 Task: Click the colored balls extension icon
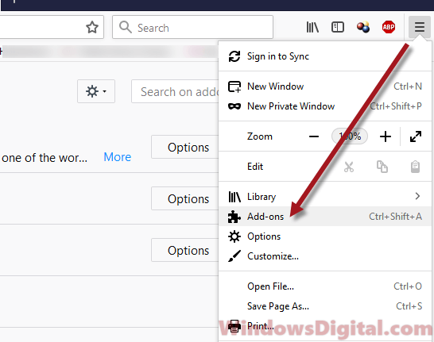tap(363, 27)
